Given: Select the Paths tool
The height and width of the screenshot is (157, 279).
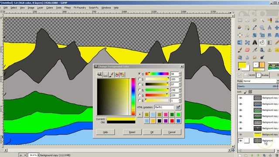Looking at the screenshot, I should (247, 28).
